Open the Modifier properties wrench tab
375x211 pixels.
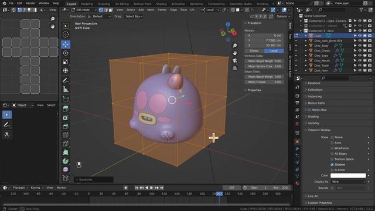(x=297, y=148)
